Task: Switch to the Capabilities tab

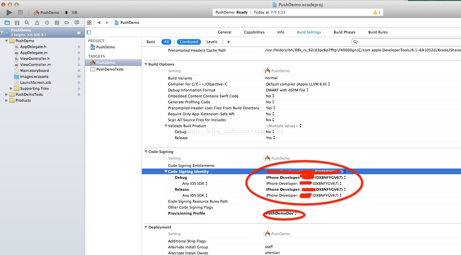Action: point(254,32)
